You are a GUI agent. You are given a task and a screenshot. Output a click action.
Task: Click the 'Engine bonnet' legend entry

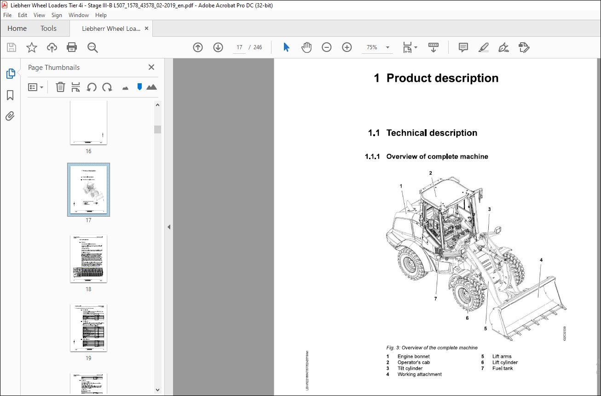point(414,356)
